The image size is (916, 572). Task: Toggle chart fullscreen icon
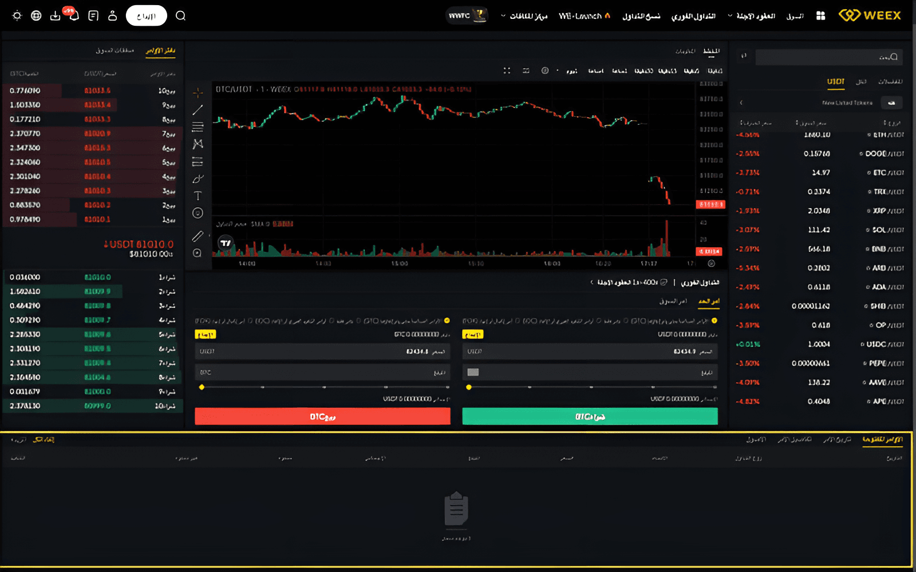(507, 70)
